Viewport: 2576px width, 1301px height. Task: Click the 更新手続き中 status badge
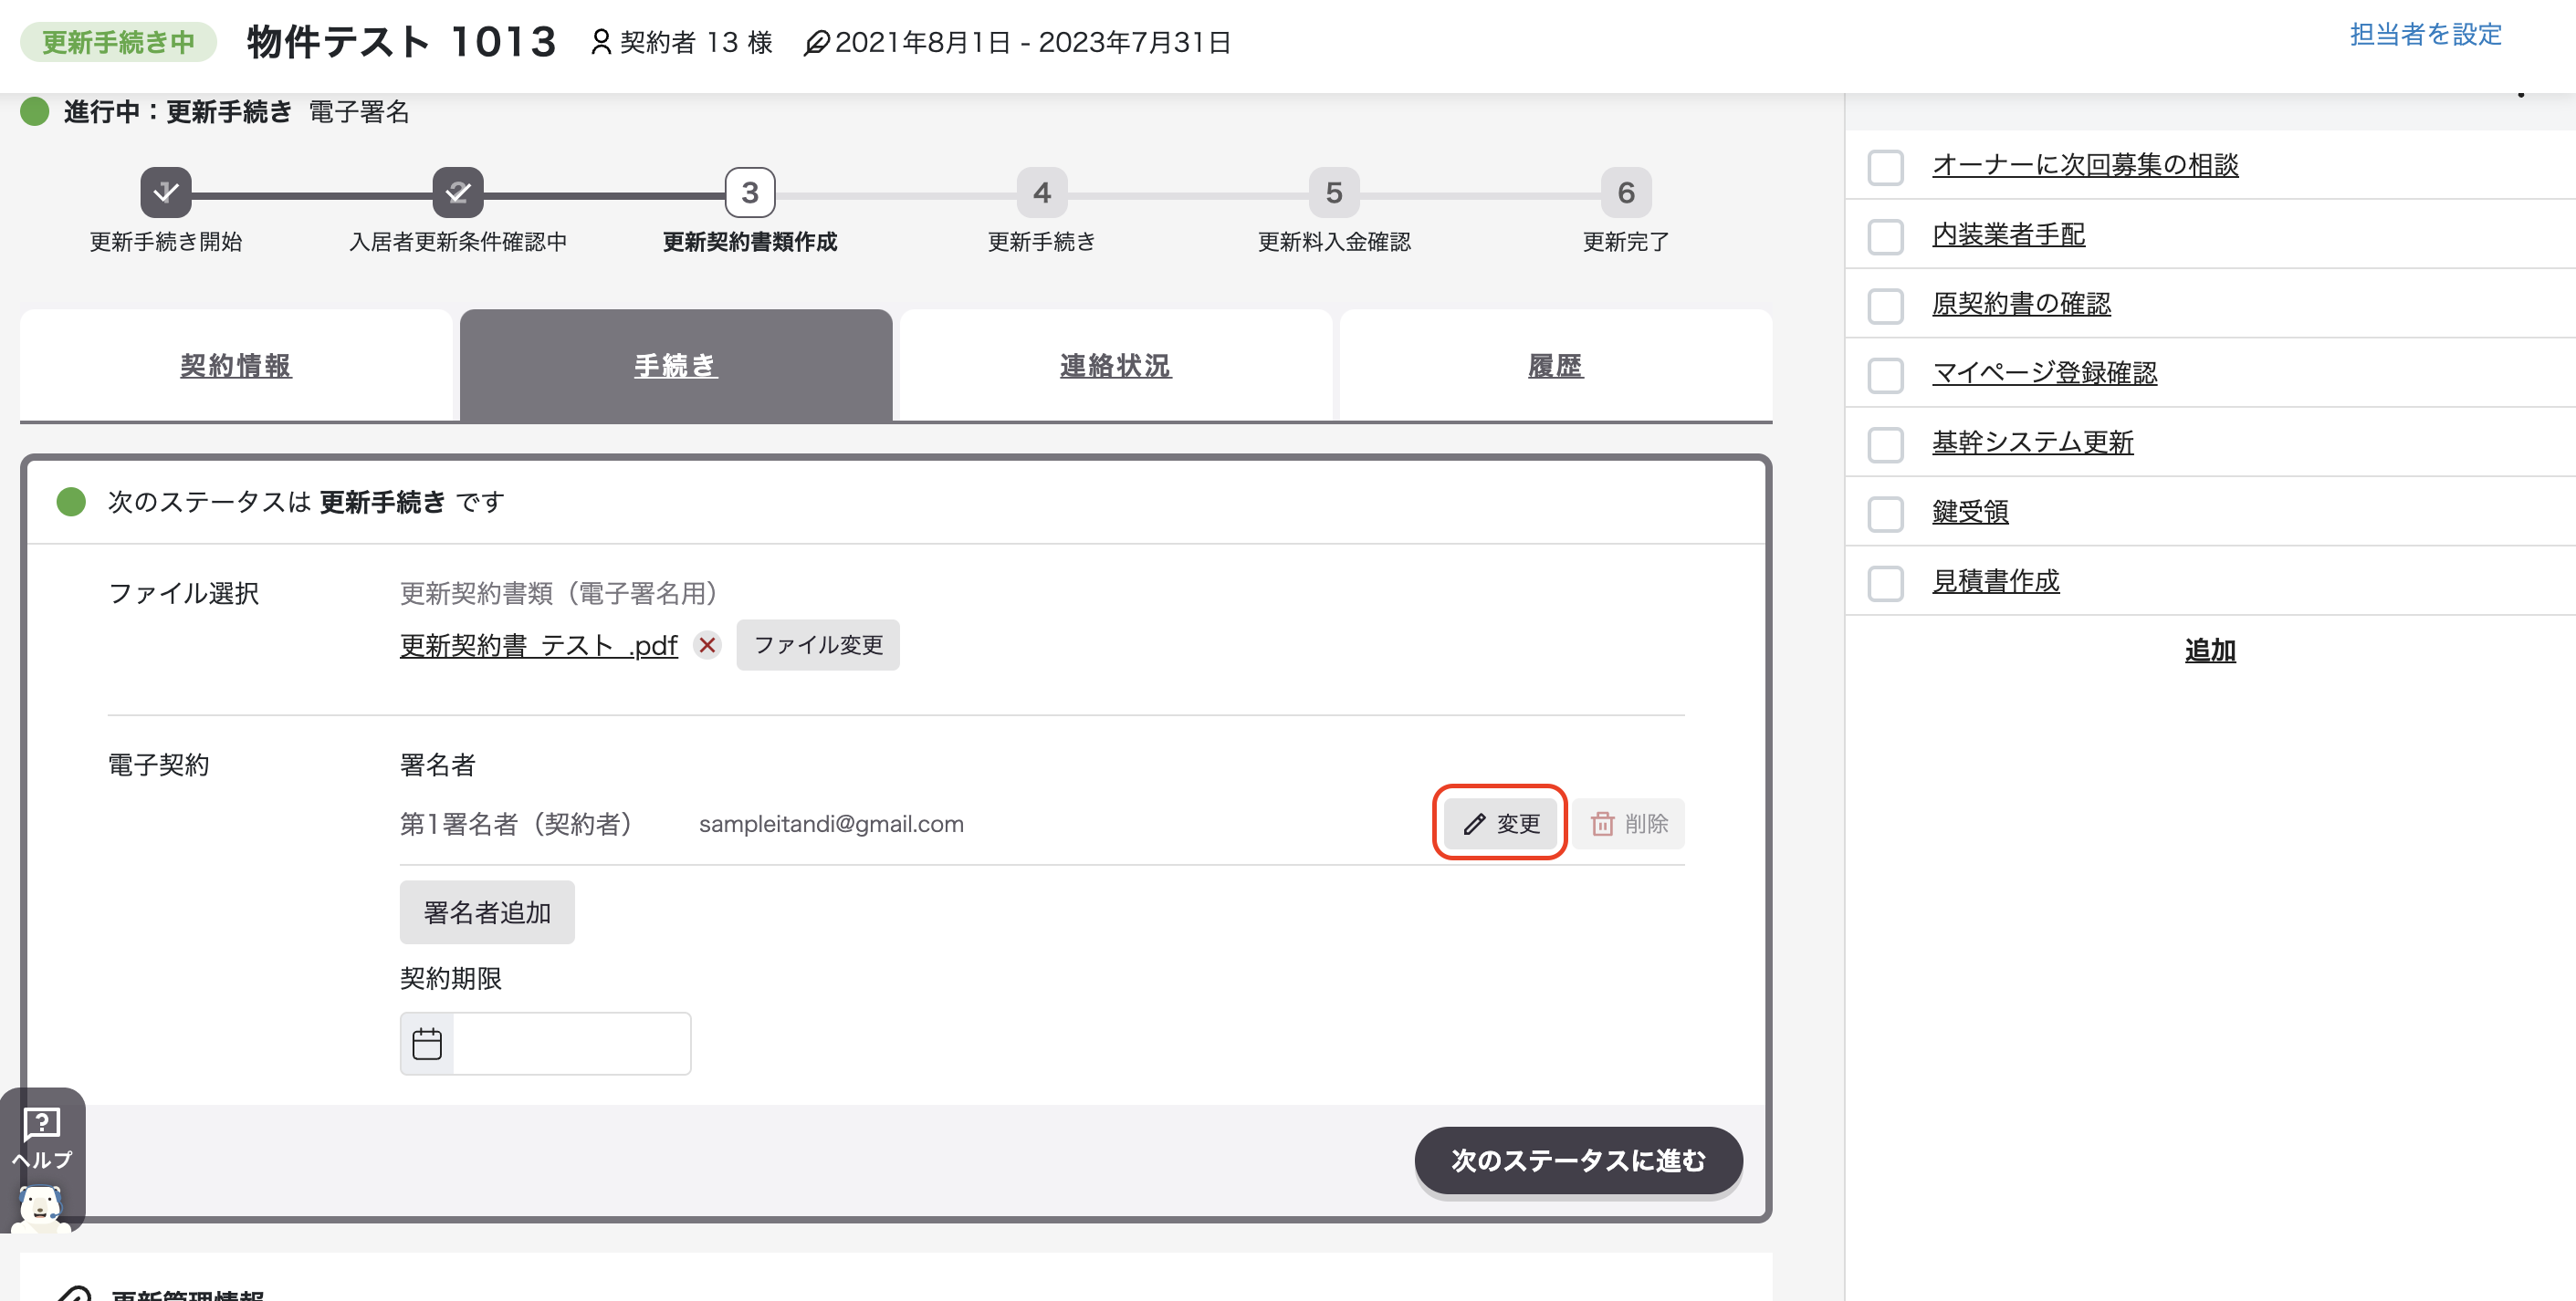[x=118, y=42]
